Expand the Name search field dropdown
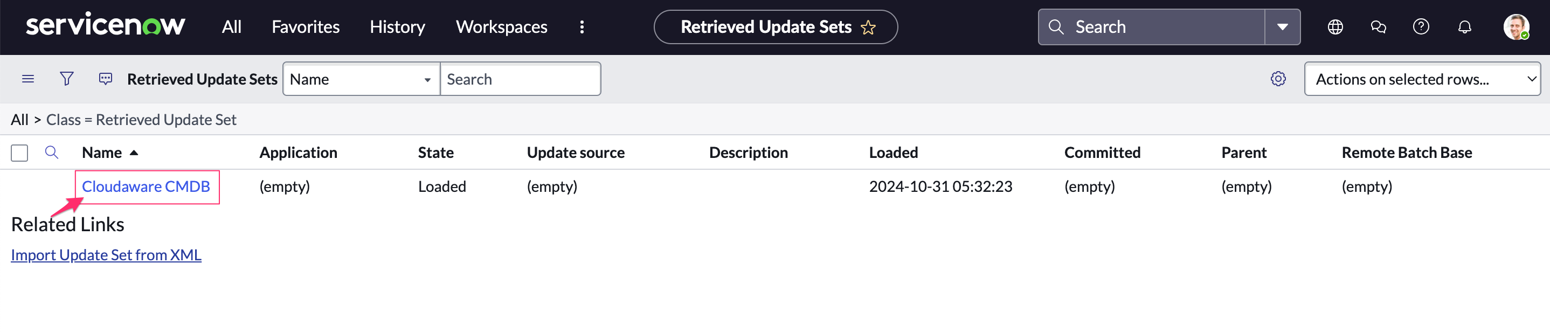This screenshot has width=1550, height=332. click(x=361, y=79)
